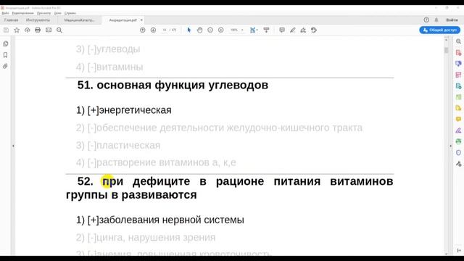
Task: Click the Save file icon
Action: (x=6, y=30)
